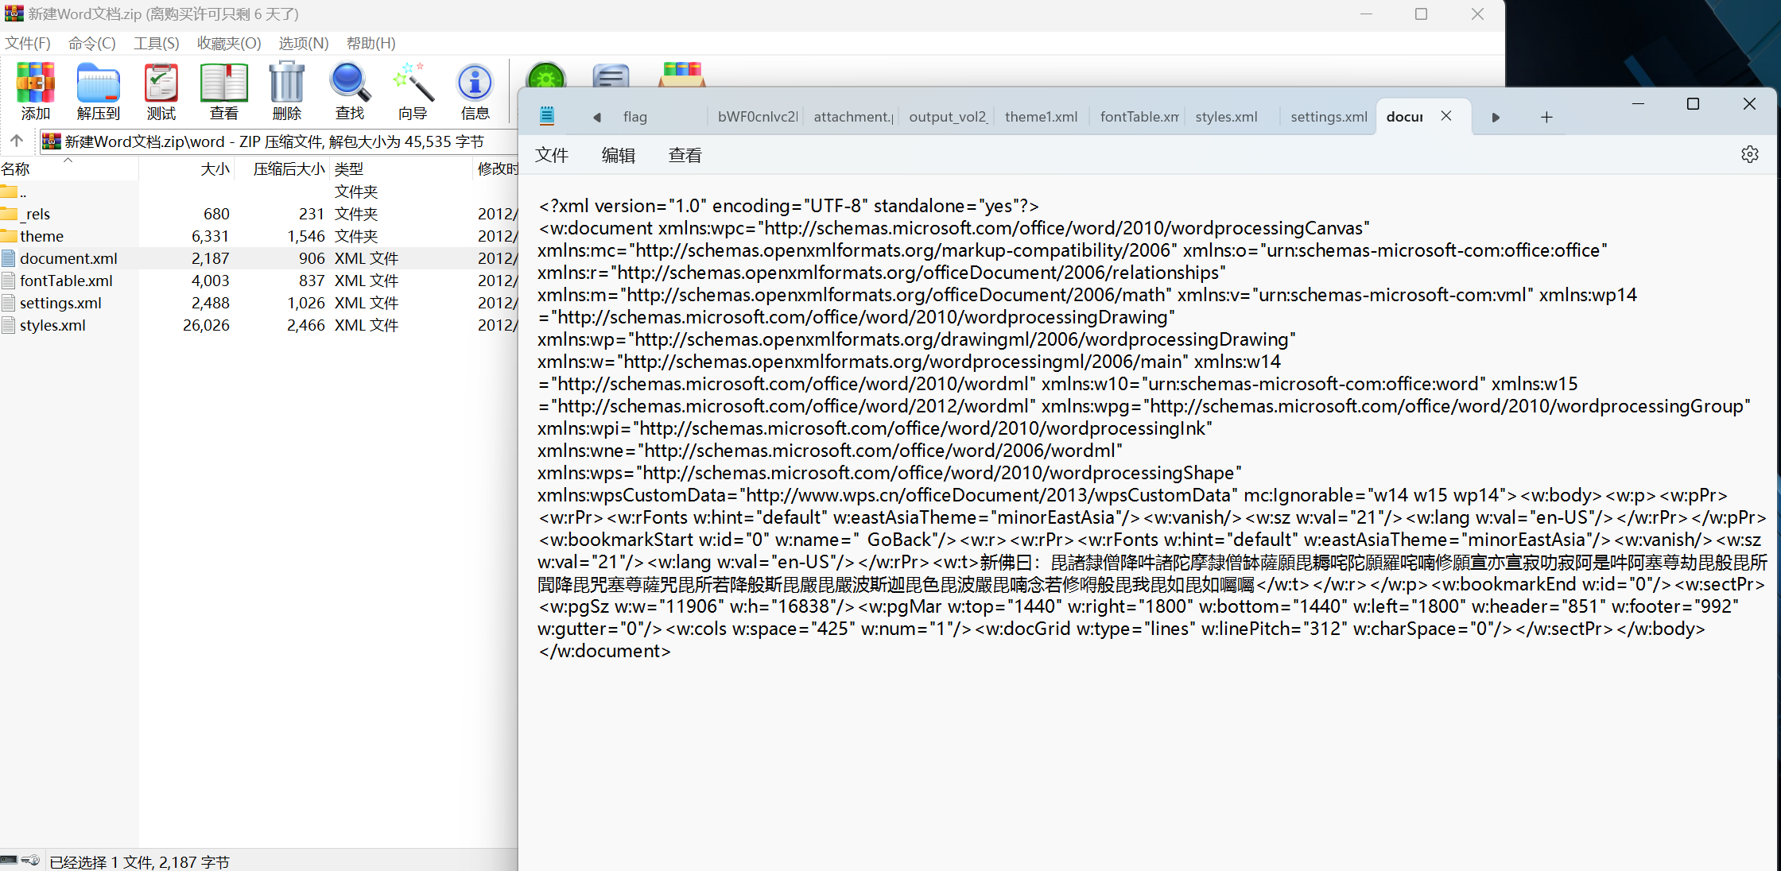Open the 选项(N) menu in WinRAR
This screenshot has height=871, width=1781.
click(303, 43)
